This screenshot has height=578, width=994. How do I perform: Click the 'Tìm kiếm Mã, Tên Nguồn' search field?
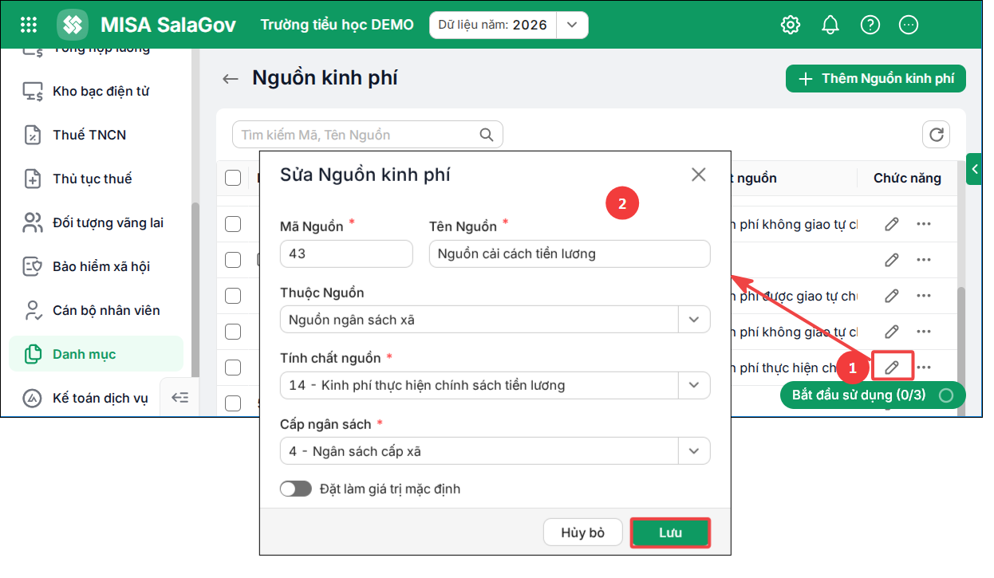coord(367,135)
